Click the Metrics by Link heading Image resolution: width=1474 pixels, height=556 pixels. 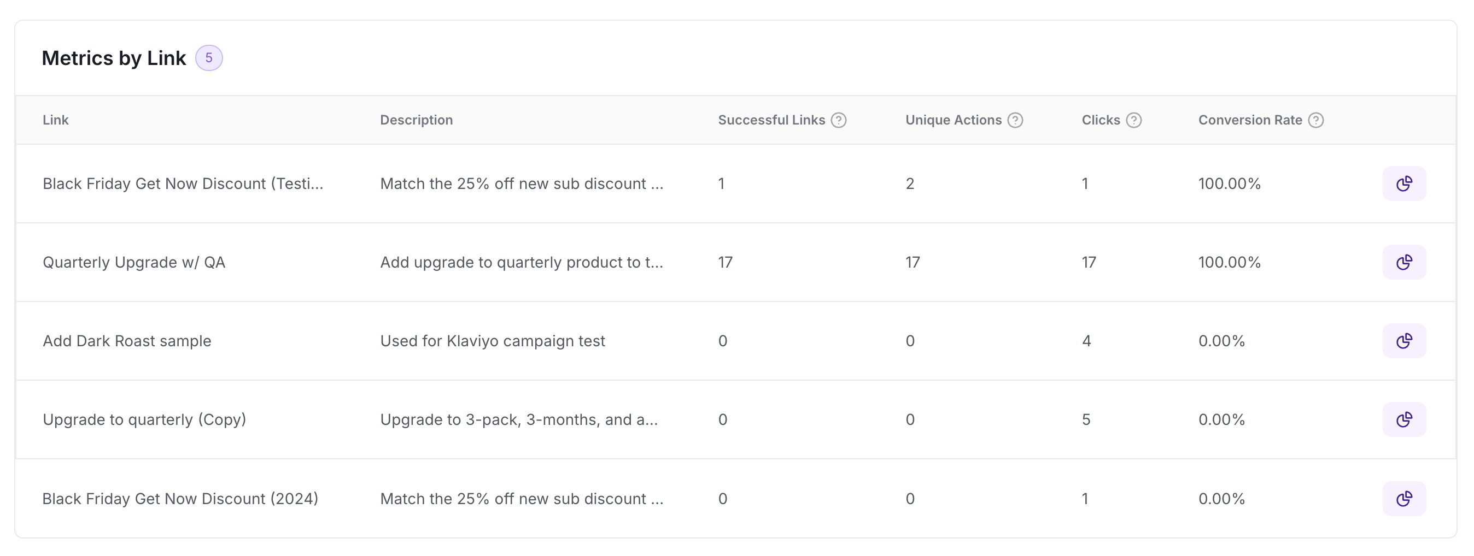114,58
